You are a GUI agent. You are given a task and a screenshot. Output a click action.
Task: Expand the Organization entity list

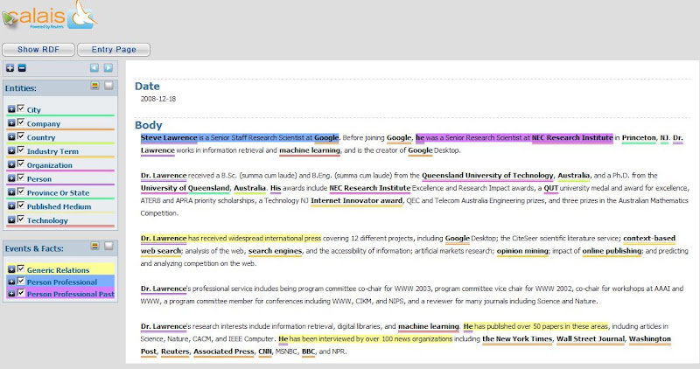[x=11, y=164]
